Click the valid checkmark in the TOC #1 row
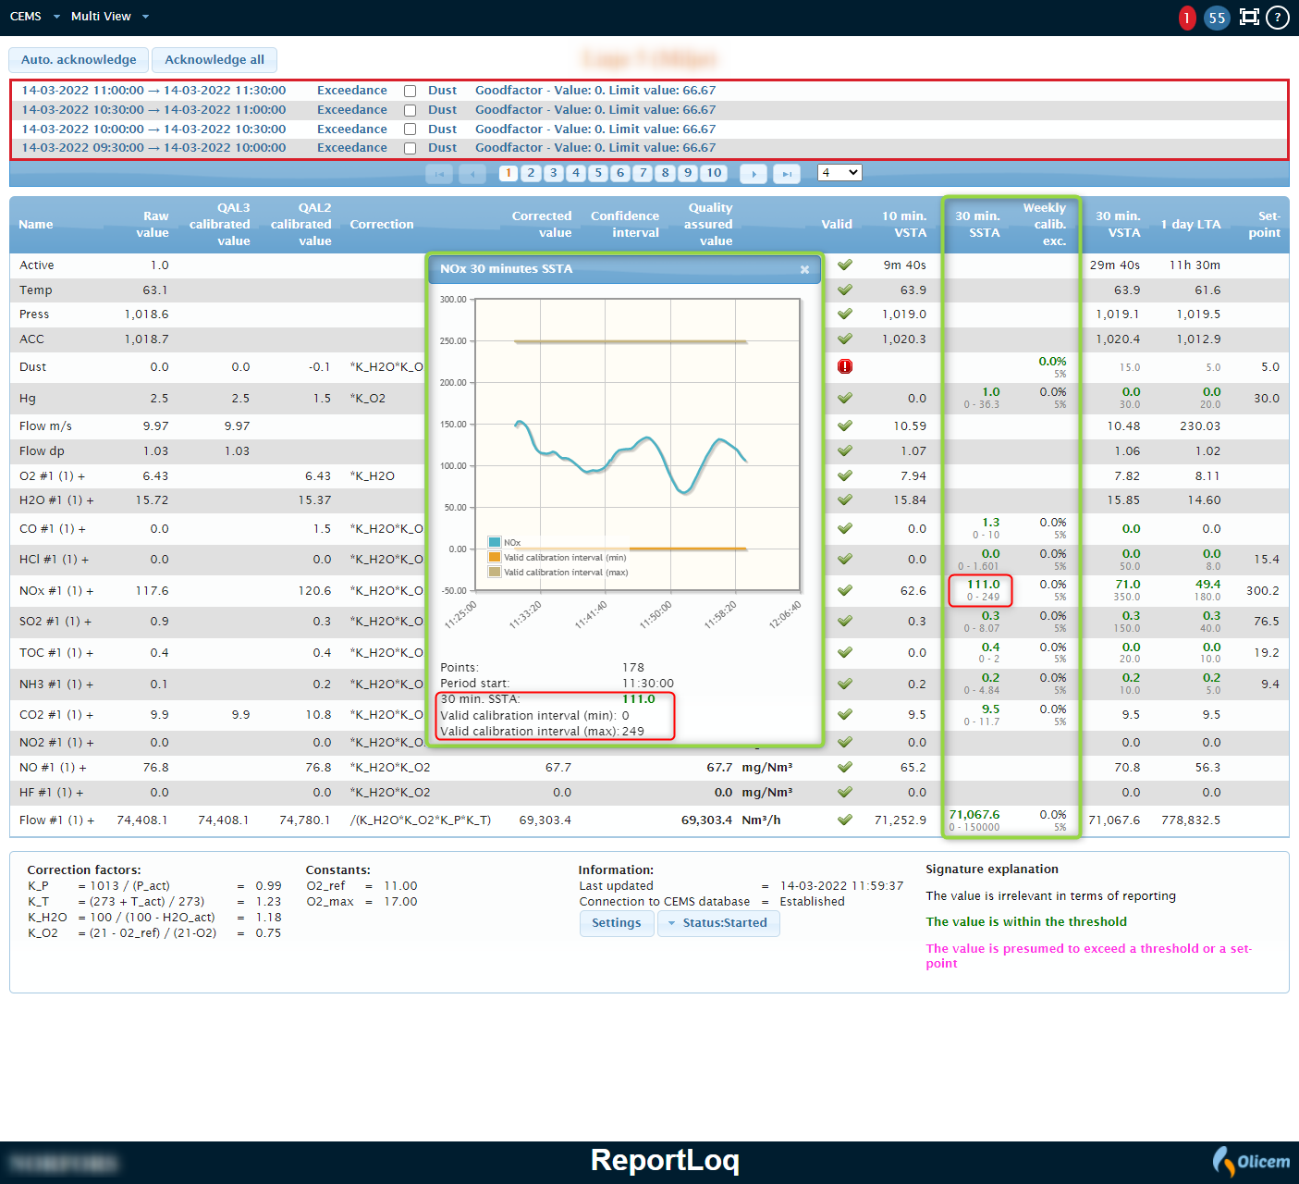The height and width of the screenshot is (1184, 1299). point(844,652)
